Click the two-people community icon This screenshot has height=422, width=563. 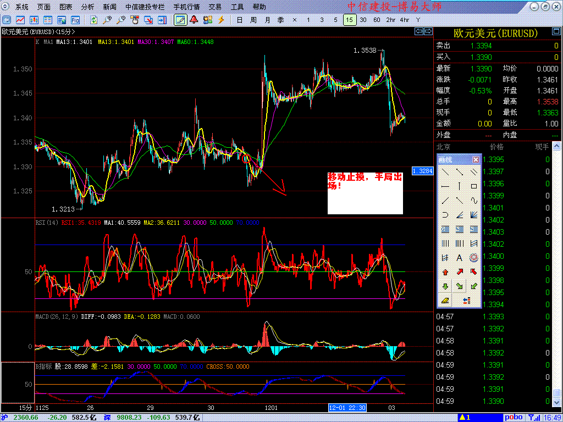click(x=207, y=20)
